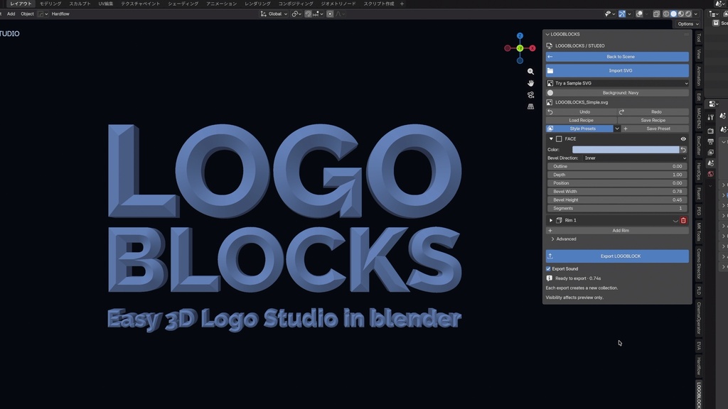Select wireframe viewport shading icon
This screenshot has width=728, height=409.
[665, 14]
